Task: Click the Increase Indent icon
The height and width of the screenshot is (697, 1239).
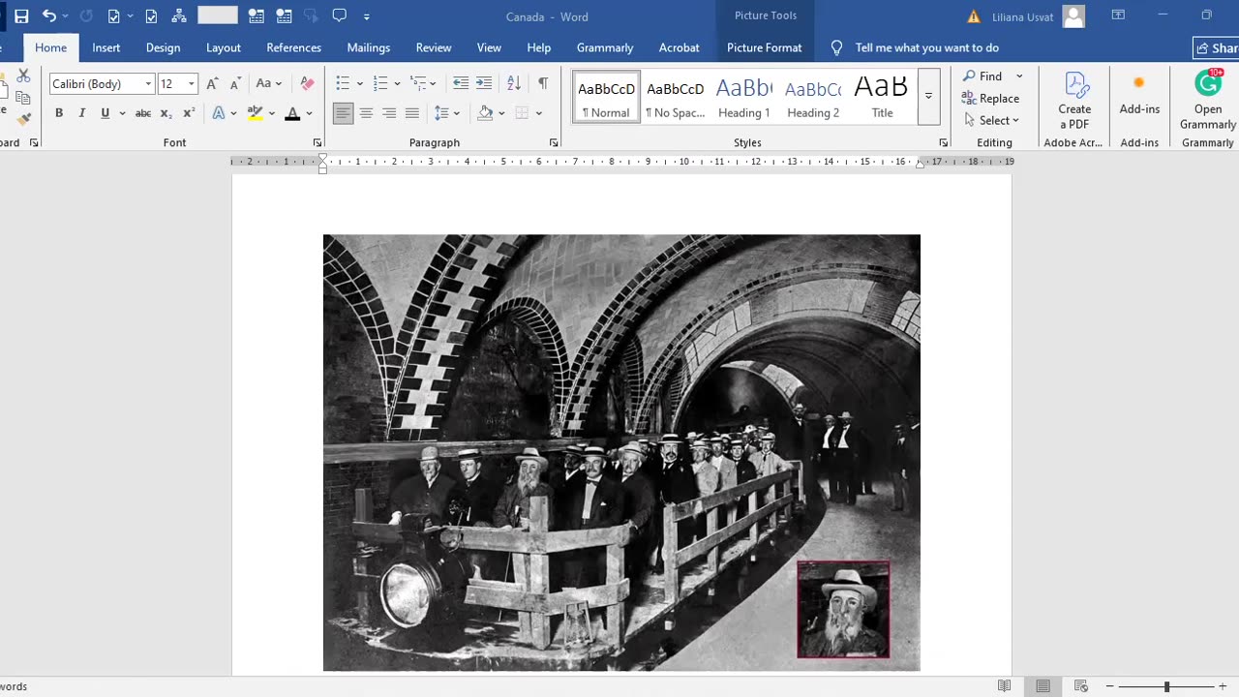Action: coord(484,84)
